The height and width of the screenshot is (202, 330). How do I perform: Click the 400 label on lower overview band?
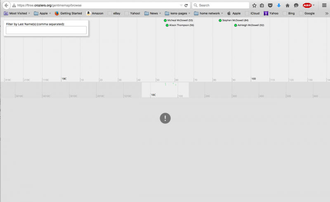tap(262, 96)
